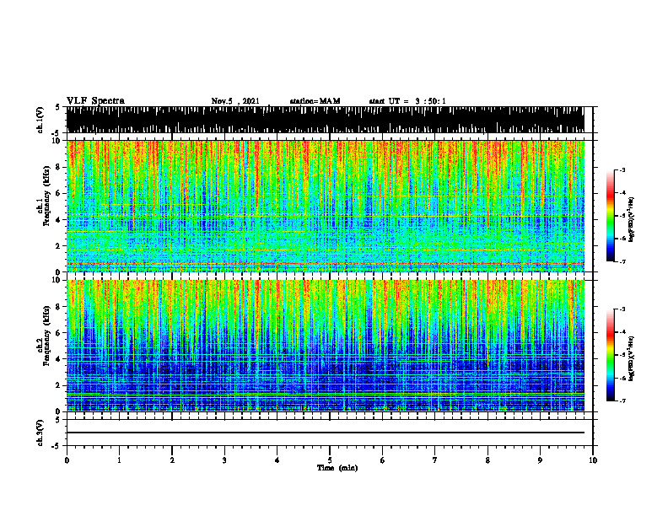Viewport: 668px width, 516px height.
Task: Click the 'VLF Spectra' title text
Action: (95, 100)
